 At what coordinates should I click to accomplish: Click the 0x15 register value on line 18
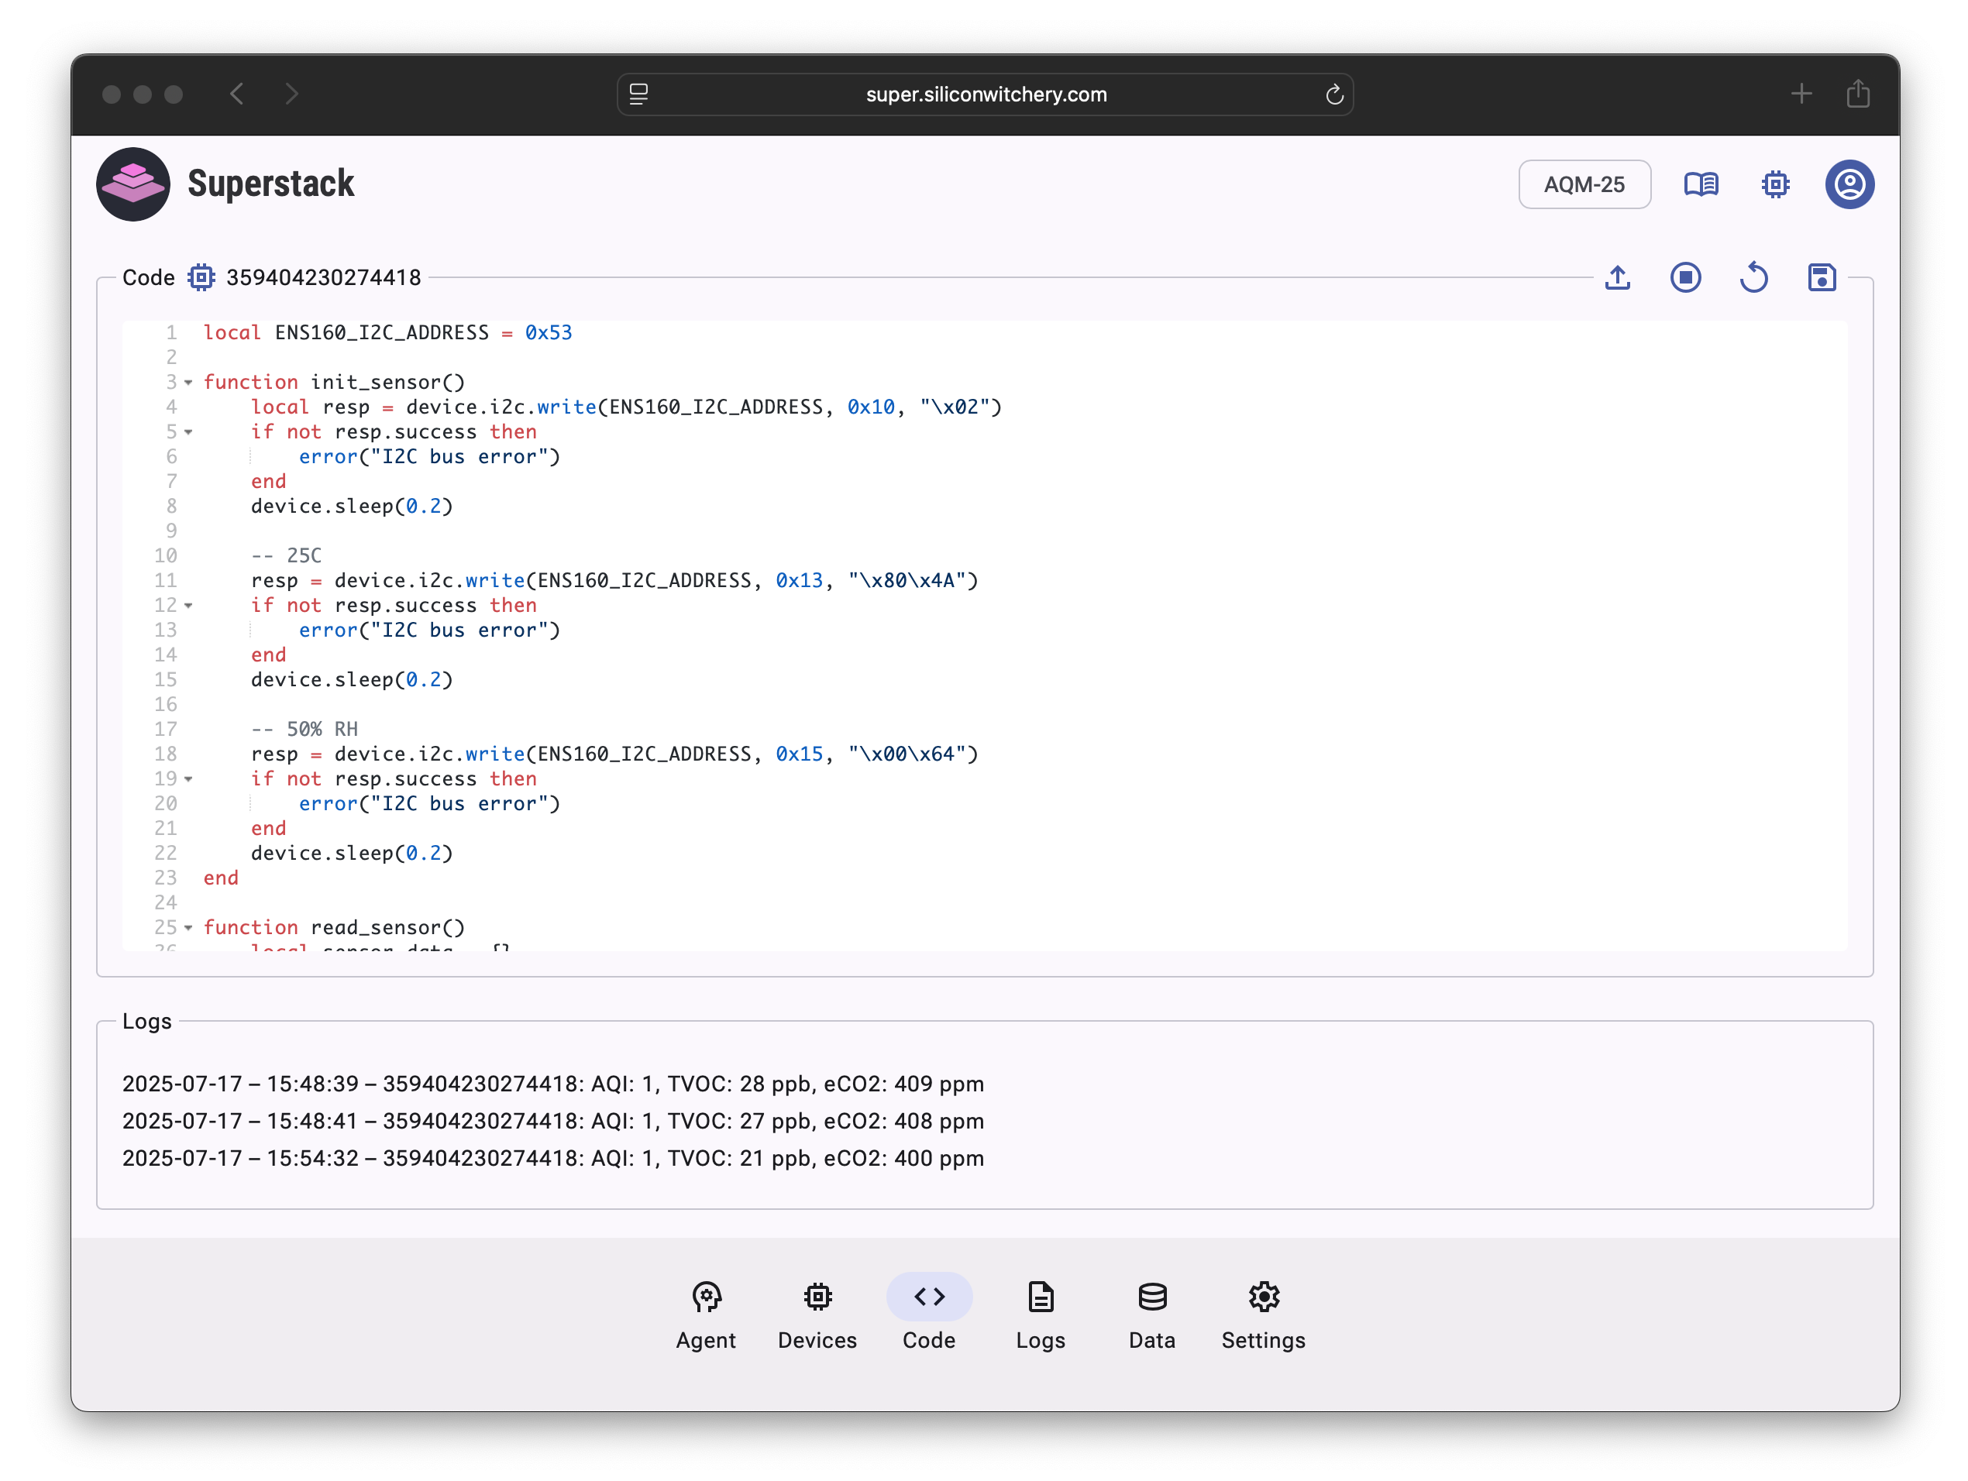coord(799,754)
